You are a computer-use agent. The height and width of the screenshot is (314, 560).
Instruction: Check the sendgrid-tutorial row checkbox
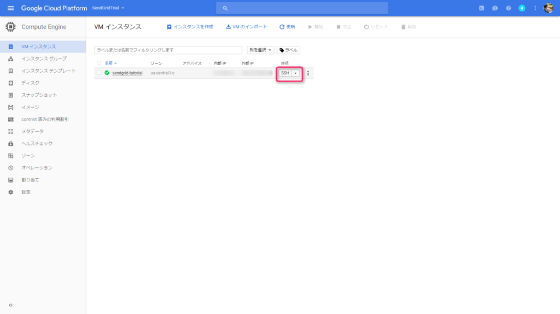[x=99, y=73]
